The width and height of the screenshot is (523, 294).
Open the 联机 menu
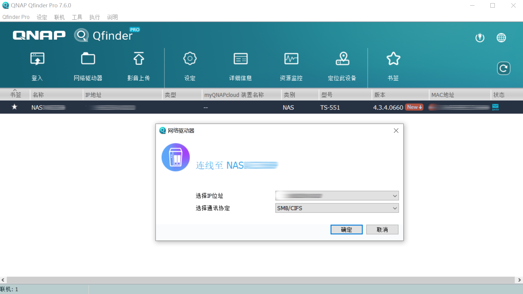[x=59, y=17]
